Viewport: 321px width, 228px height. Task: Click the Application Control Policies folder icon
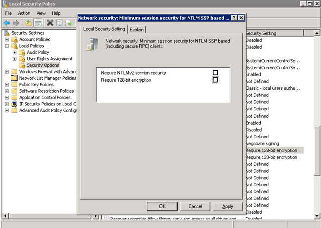pos(14,97)
